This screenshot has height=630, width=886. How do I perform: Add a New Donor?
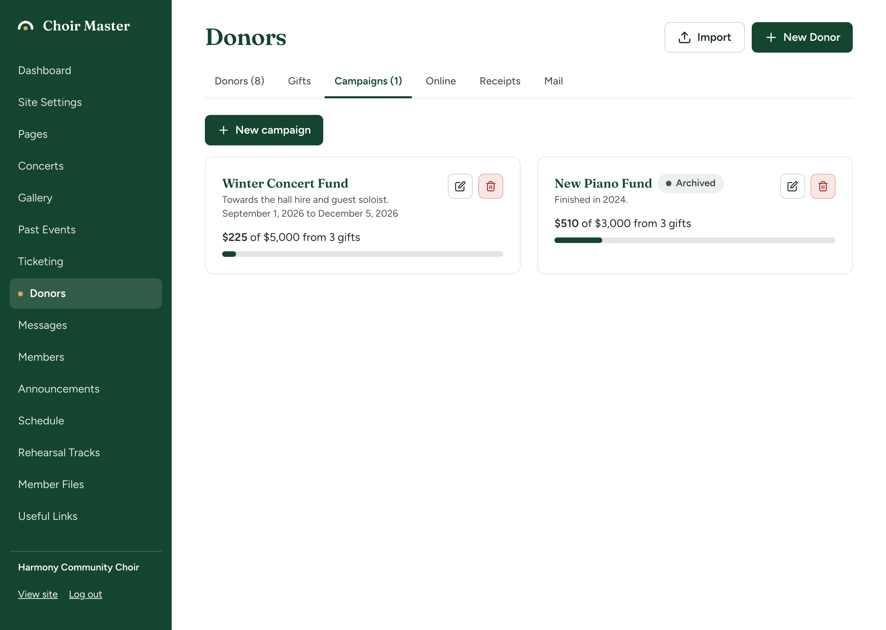(x=802, y=37)
